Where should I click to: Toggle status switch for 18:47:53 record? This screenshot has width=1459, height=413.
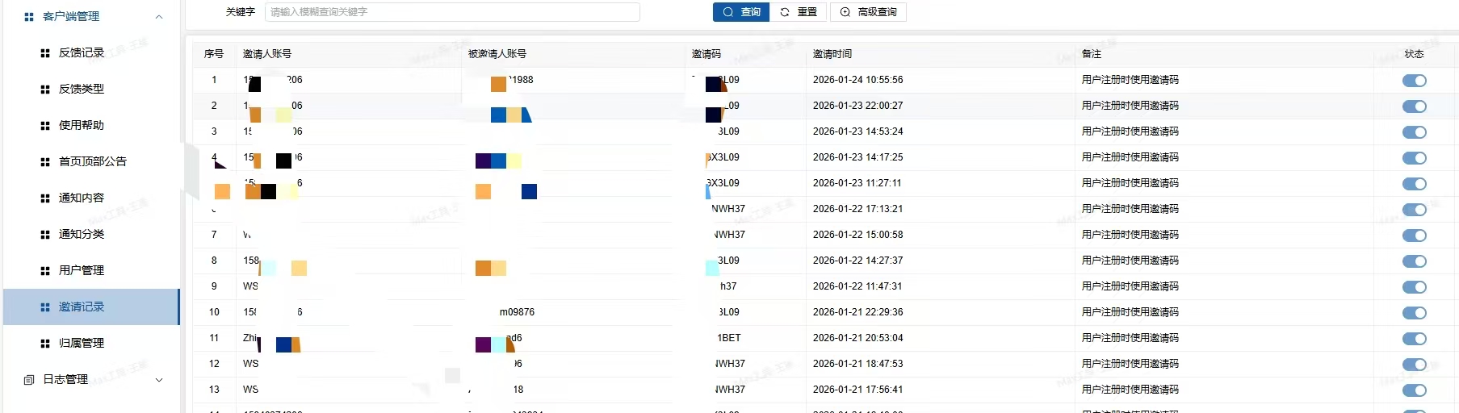coord(1415,365)
